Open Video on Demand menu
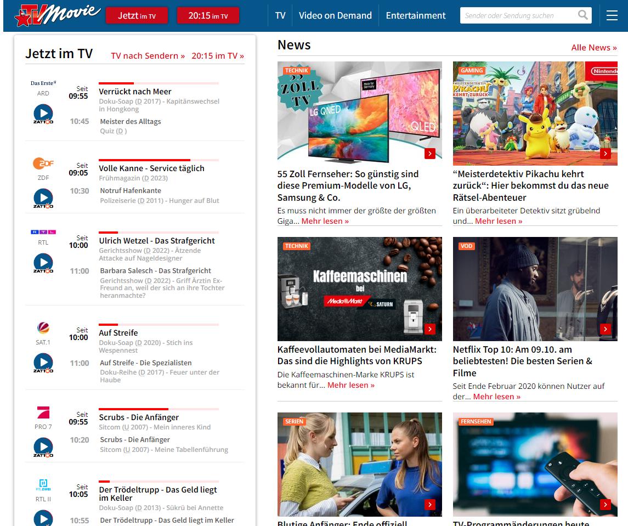The height and width of the screenshot is (526, 628). click(x=335, y=15)
